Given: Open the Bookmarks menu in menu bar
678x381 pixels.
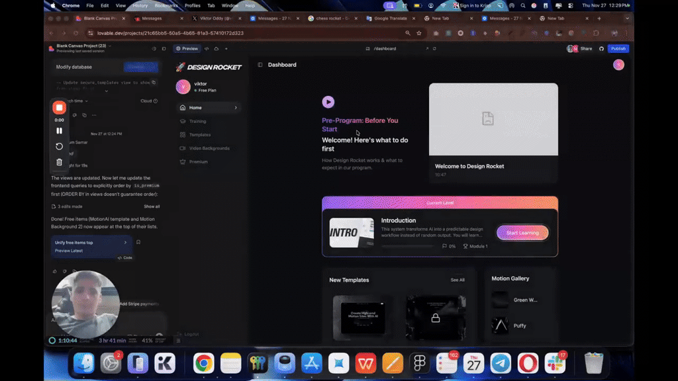Looking at the screenshot, I should click(x=166, y=5).
